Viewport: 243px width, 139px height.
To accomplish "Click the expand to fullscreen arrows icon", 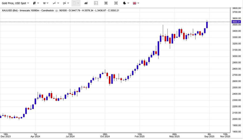I will pos(106,3).
